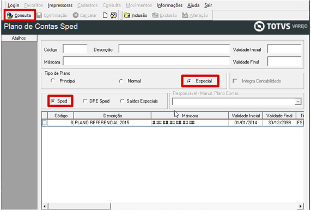Viewport: 311px width, 210px height.
Task: Select the Principal plan type radio
Action: (53, 81)
